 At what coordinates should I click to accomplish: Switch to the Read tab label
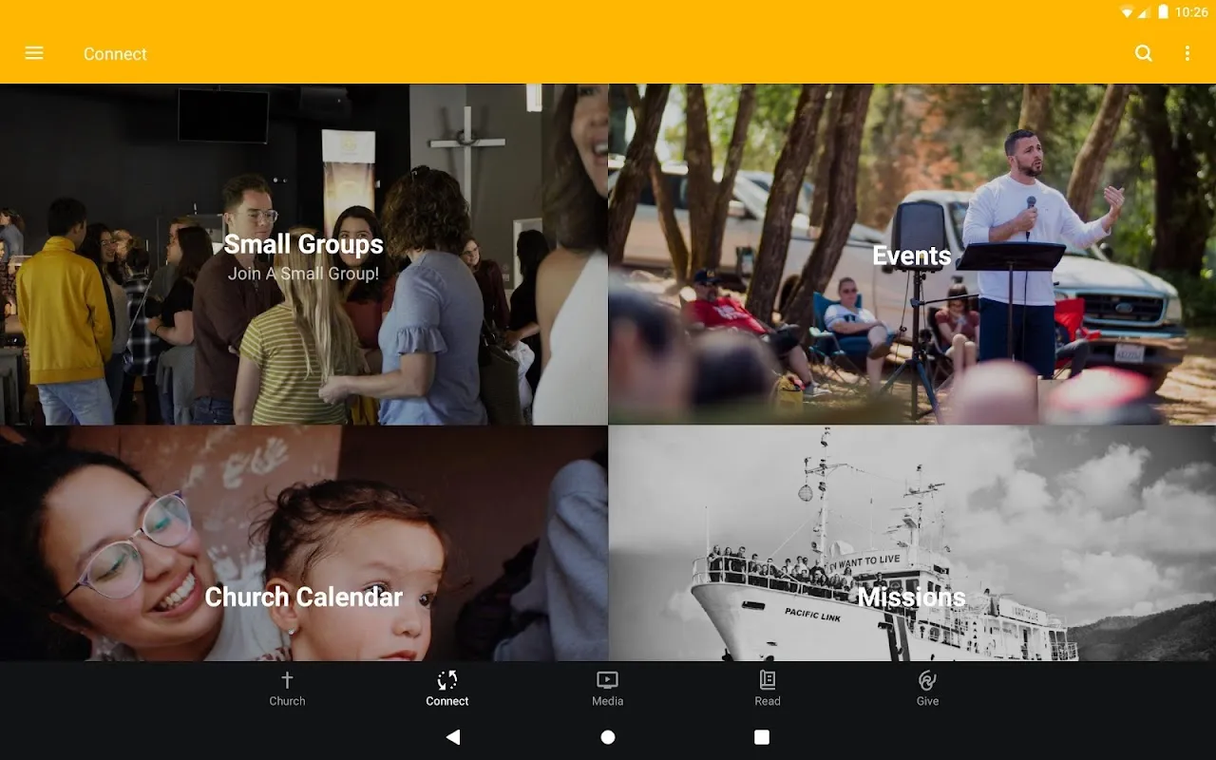(x=768, y=701)
